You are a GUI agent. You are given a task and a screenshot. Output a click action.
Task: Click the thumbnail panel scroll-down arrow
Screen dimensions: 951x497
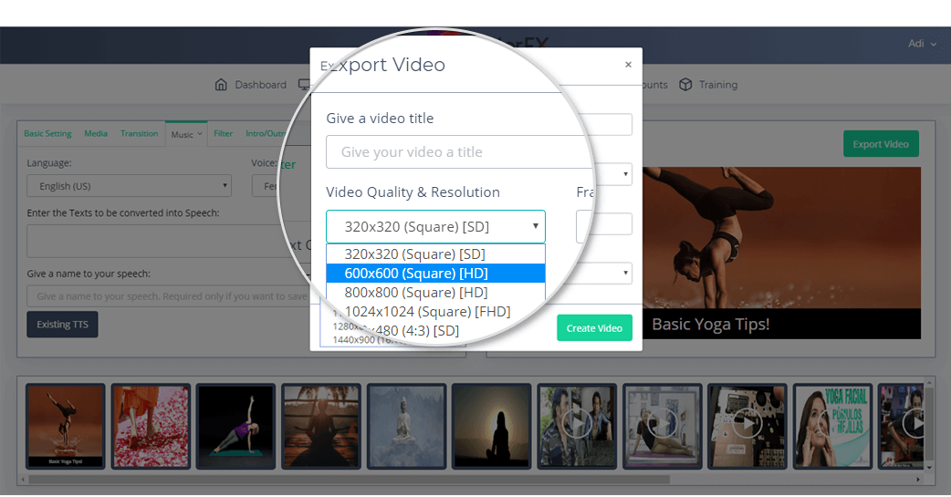tap(929, 468)
